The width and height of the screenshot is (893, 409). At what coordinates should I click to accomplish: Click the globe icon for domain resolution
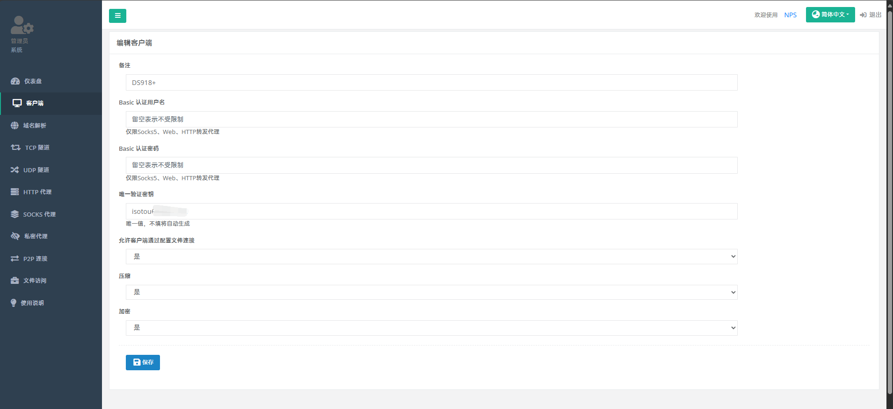pyautogui.click(x=15, y=126)
